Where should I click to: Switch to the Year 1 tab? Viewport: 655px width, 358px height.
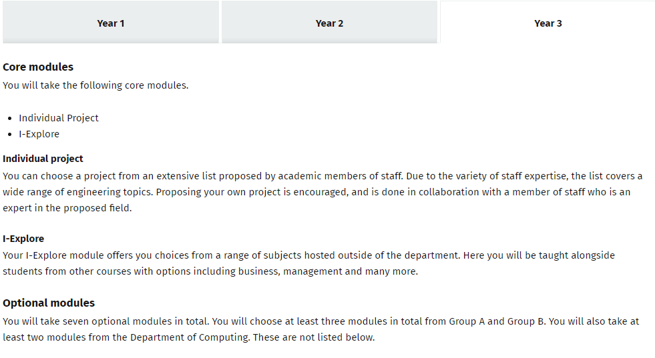(111, 23)
